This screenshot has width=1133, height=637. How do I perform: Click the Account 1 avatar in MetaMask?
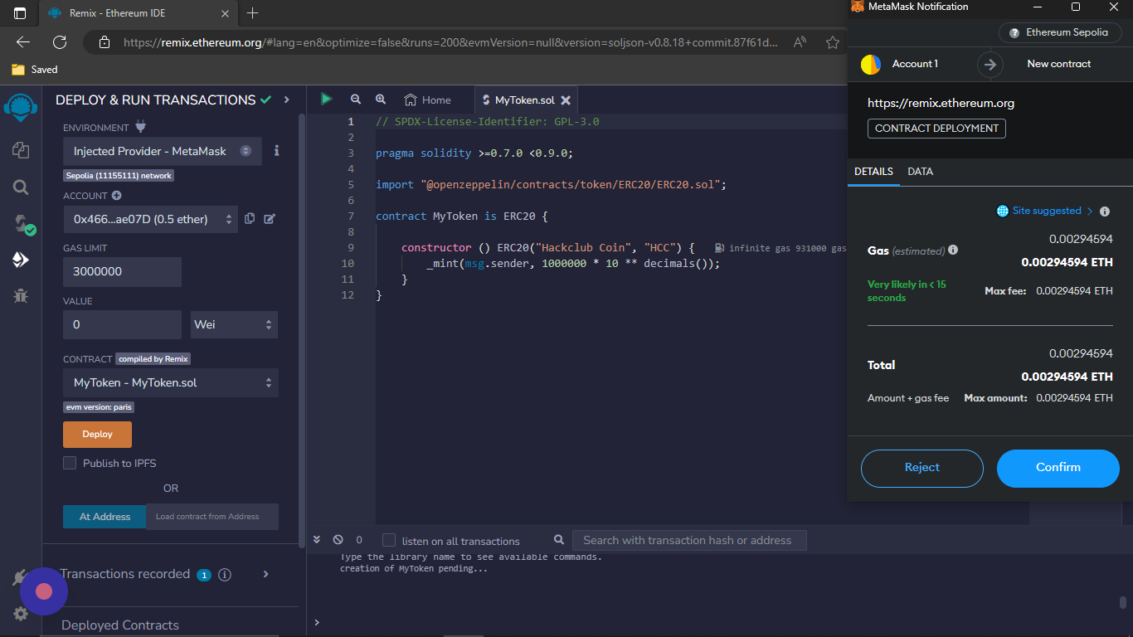click(x=871, y=64)
